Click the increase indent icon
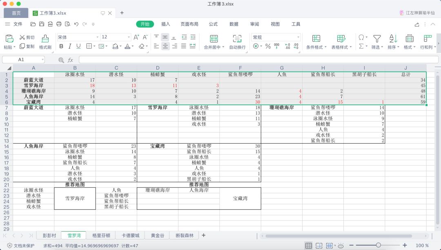441x250 pixels. (x=193, y=37)
